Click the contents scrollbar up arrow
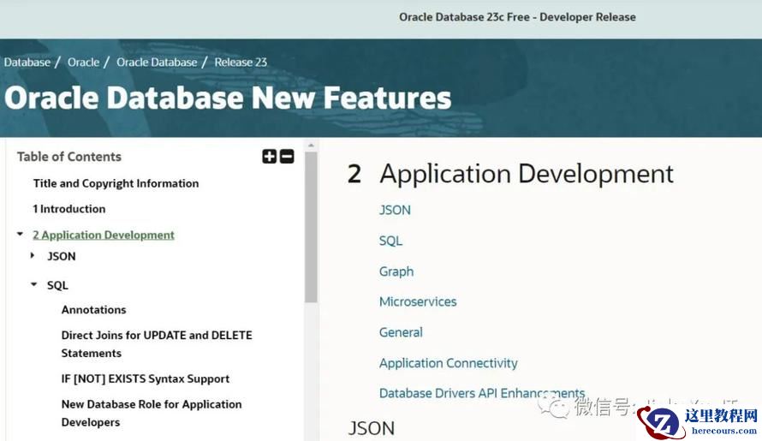762x441 pixels. point(311,145)
